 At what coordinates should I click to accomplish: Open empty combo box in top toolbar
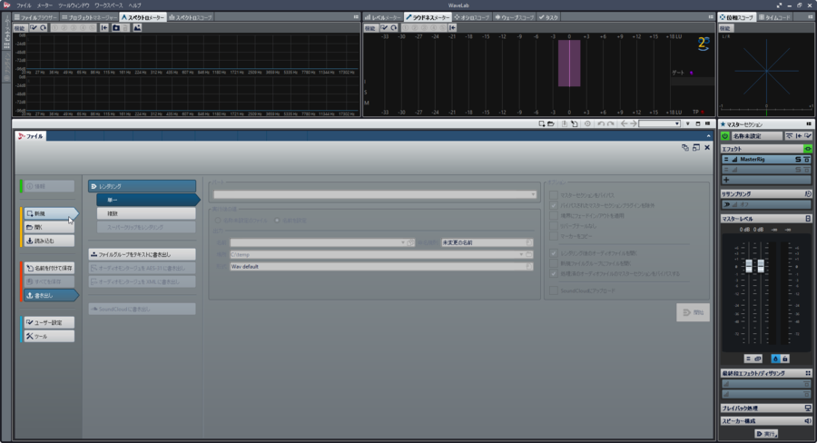(660, 124)
